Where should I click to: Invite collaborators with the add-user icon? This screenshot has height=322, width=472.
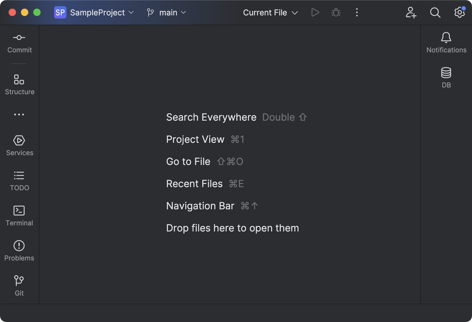411,13
